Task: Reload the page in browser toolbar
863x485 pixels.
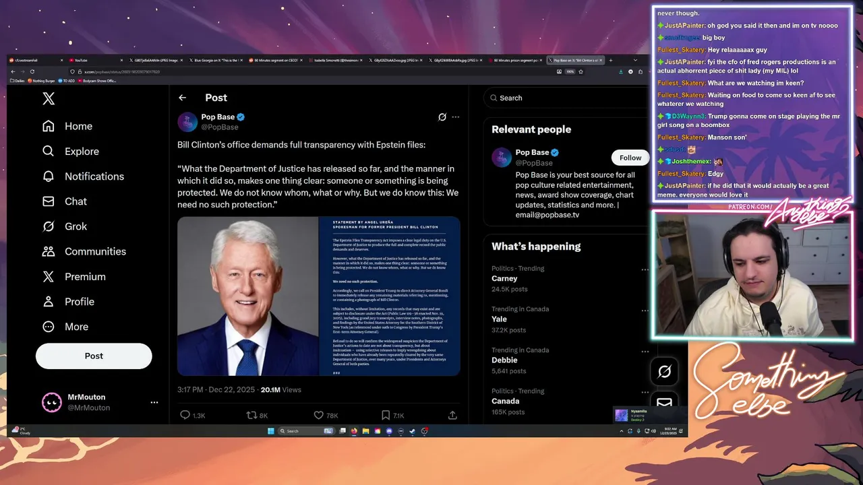Action: tap(32, 71)
